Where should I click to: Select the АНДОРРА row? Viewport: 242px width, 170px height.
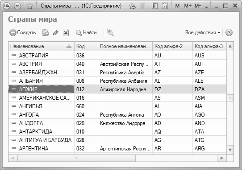[x=117, y=123]
